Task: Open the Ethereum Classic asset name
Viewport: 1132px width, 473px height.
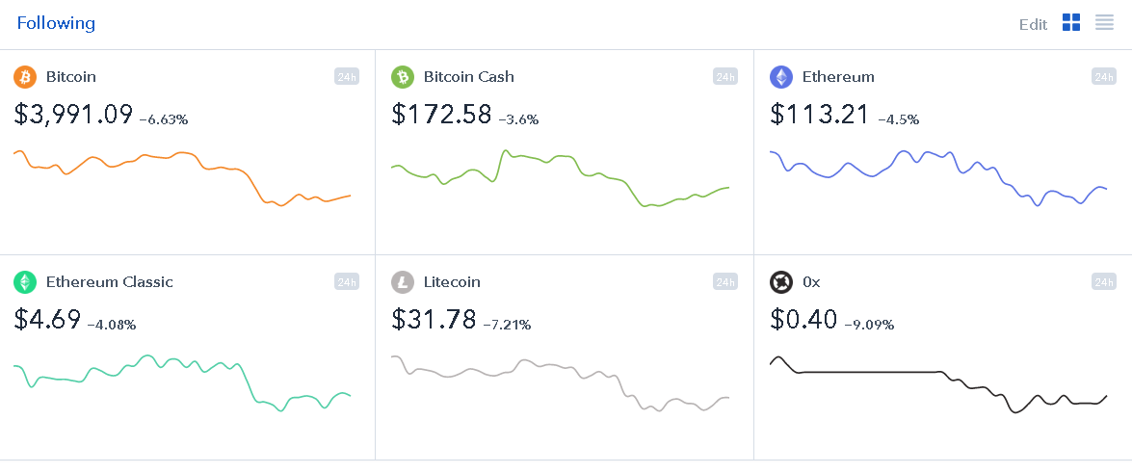Action: pyautogui.click(x=110, y=282)
